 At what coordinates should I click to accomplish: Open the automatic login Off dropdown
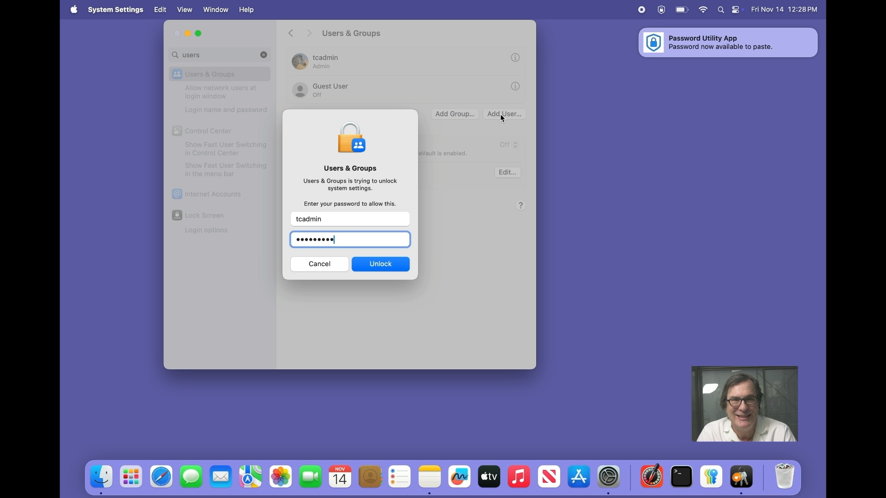[509, 145]
